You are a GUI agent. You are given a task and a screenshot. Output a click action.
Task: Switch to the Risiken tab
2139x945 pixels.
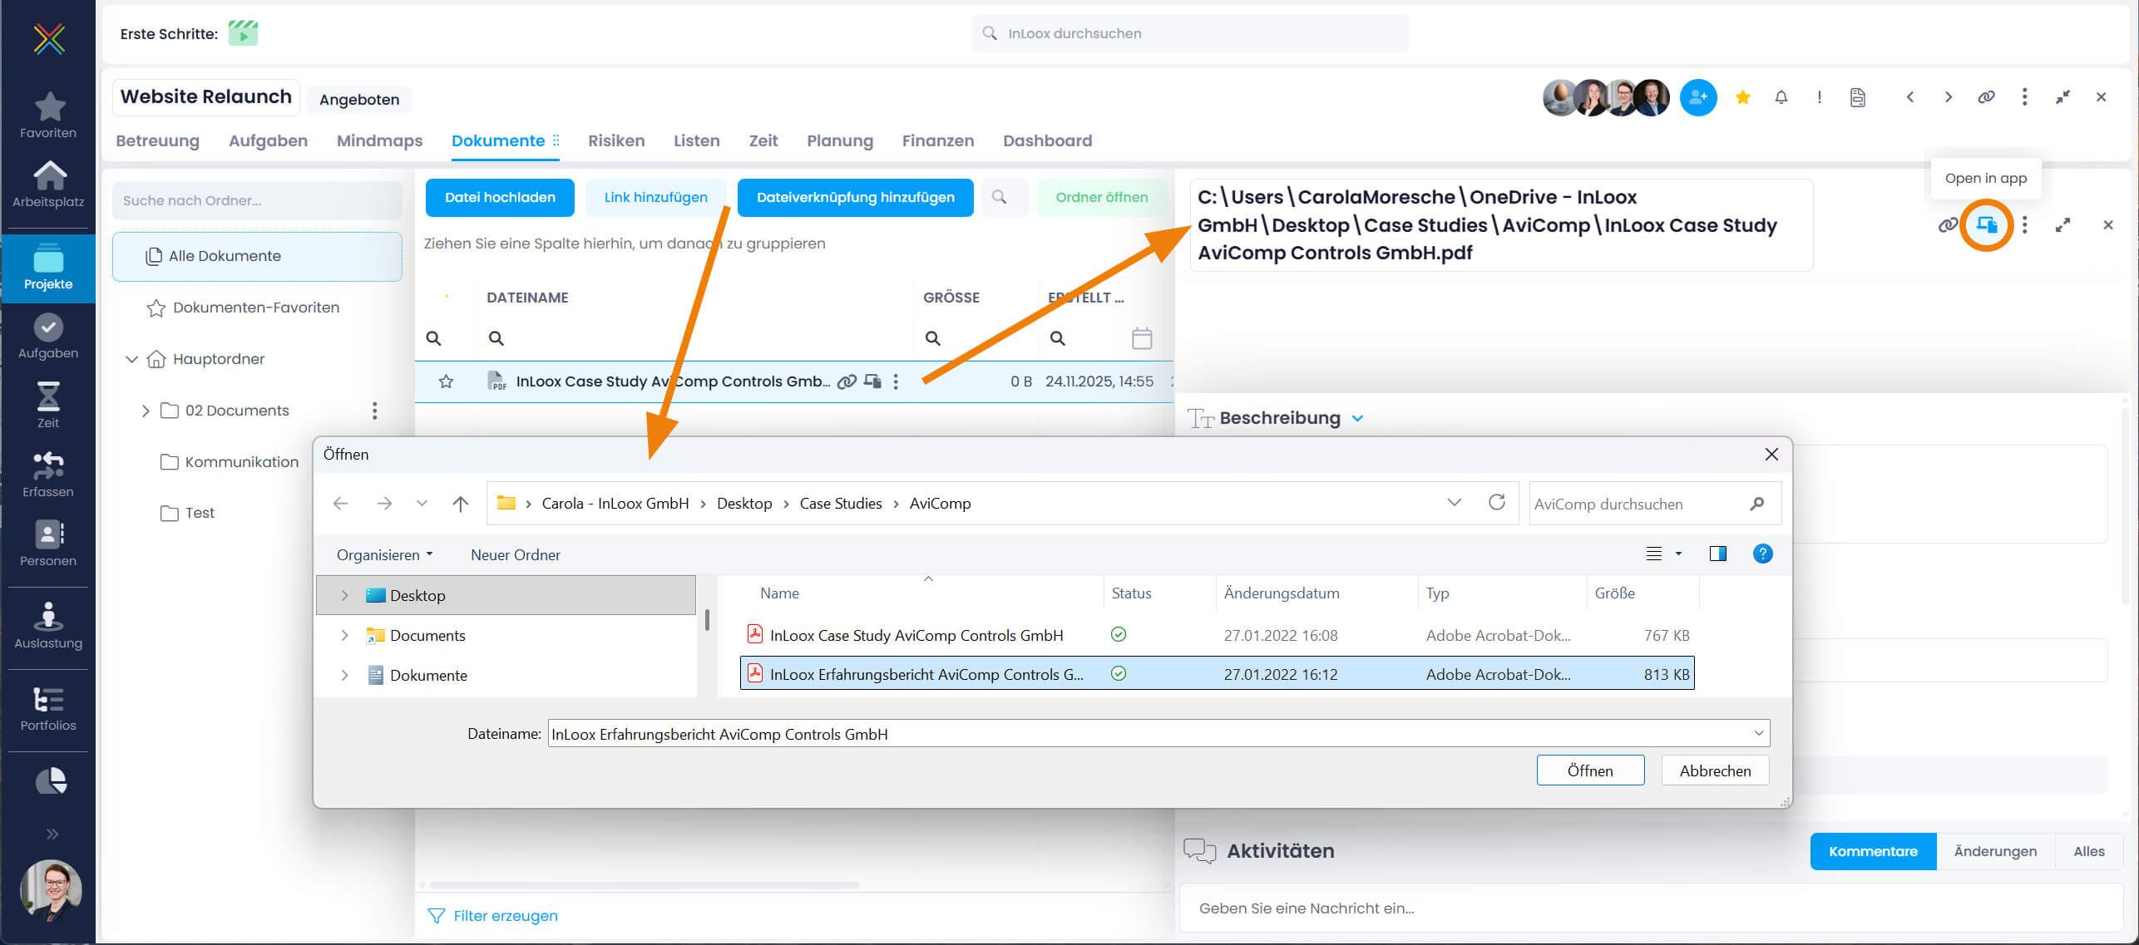616,140
